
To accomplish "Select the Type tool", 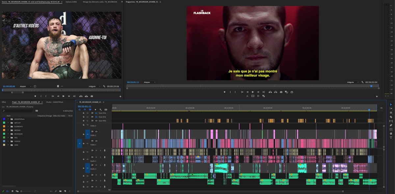I will tap(391, 138).
